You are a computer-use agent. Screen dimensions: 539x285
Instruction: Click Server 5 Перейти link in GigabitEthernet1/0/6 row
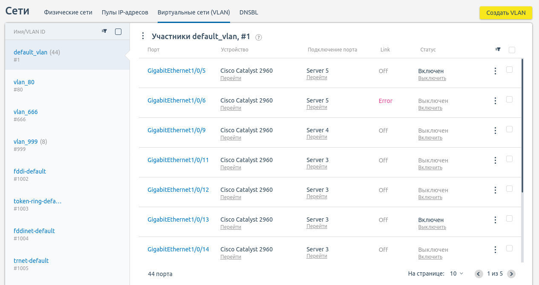317,107
